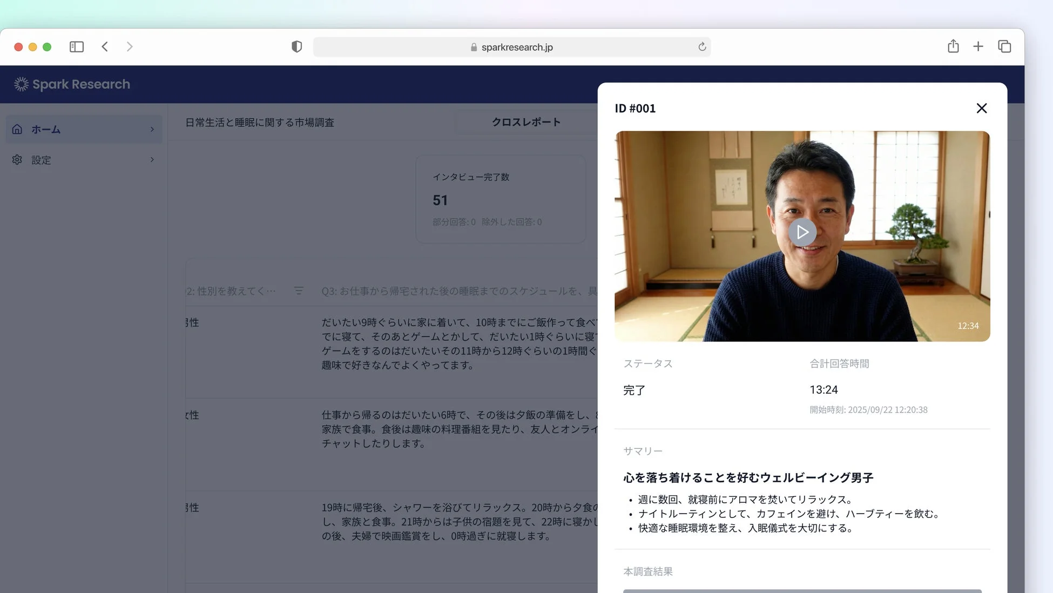Screen dimensions: 1053x593
Task: Toggle the Safari sidebar icon
Action: [76, 46]
